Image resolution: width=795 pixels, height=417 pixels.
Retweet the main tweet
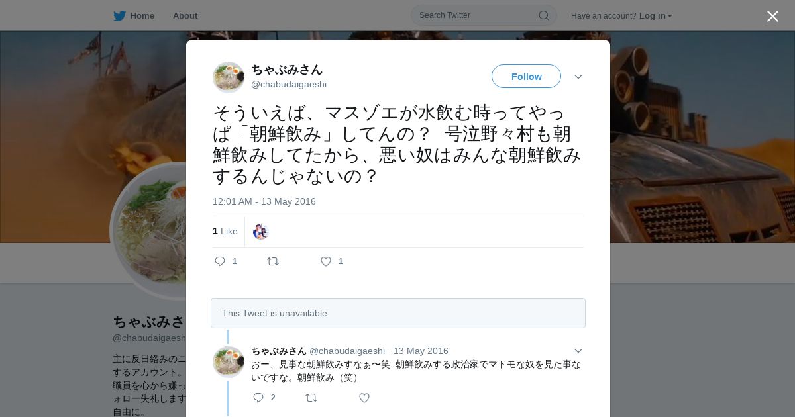[273, 261]
